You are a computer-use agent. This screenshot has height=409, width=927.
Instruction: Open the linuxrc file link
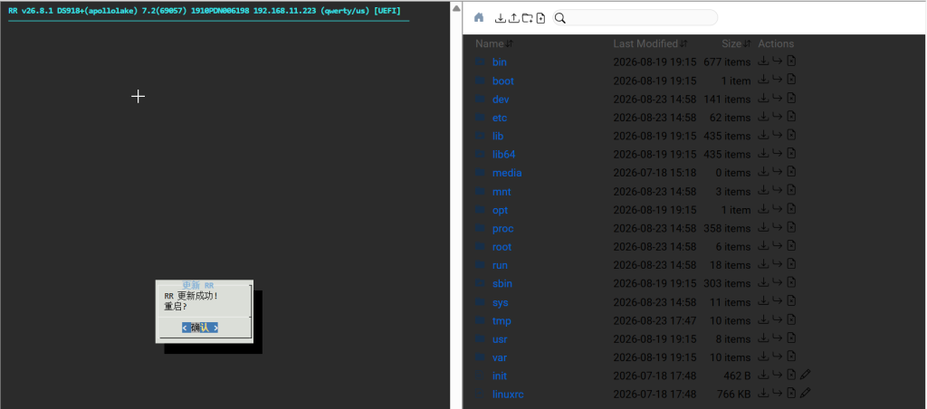[x=508, y=395]
